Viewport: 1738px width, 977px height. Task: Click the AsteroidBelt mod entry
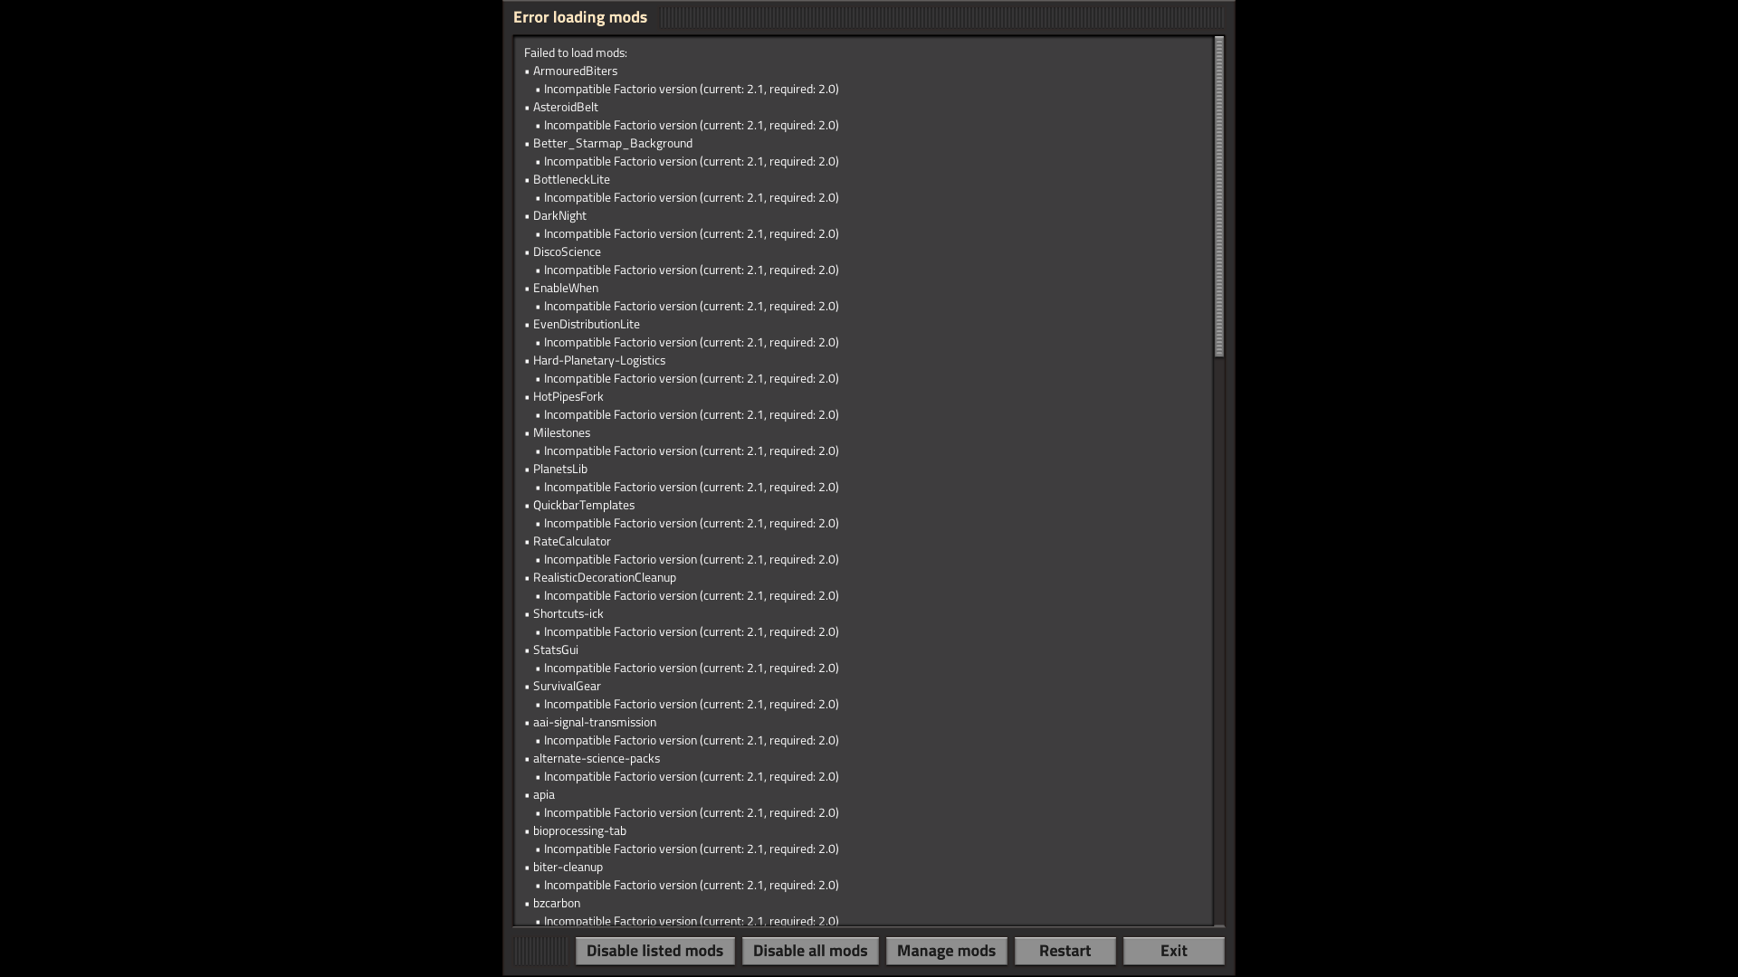(x=566, y=107)
